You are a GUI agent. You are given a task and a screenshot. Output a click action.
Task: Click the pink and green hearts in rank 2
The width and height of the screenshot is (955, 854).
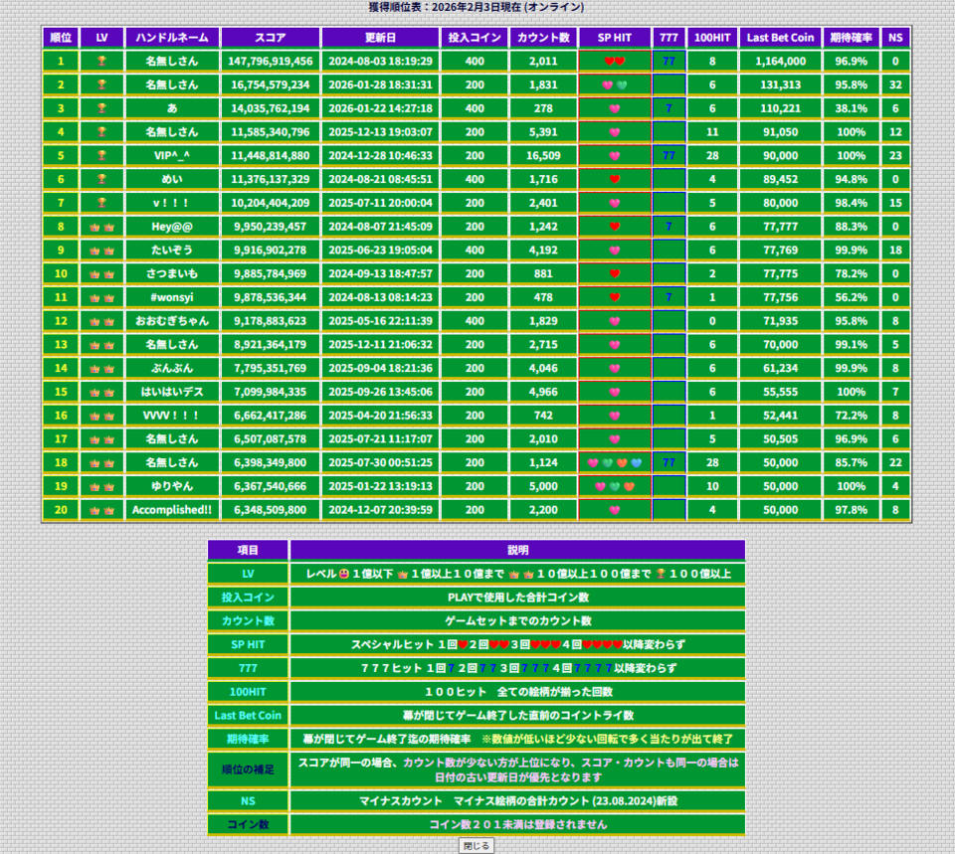[x=614, y=85]
